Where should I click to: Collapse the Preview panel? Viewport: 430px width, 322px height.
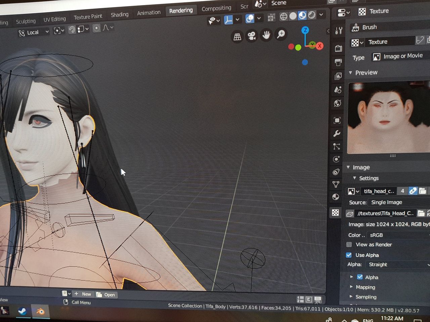pos(350,73)
